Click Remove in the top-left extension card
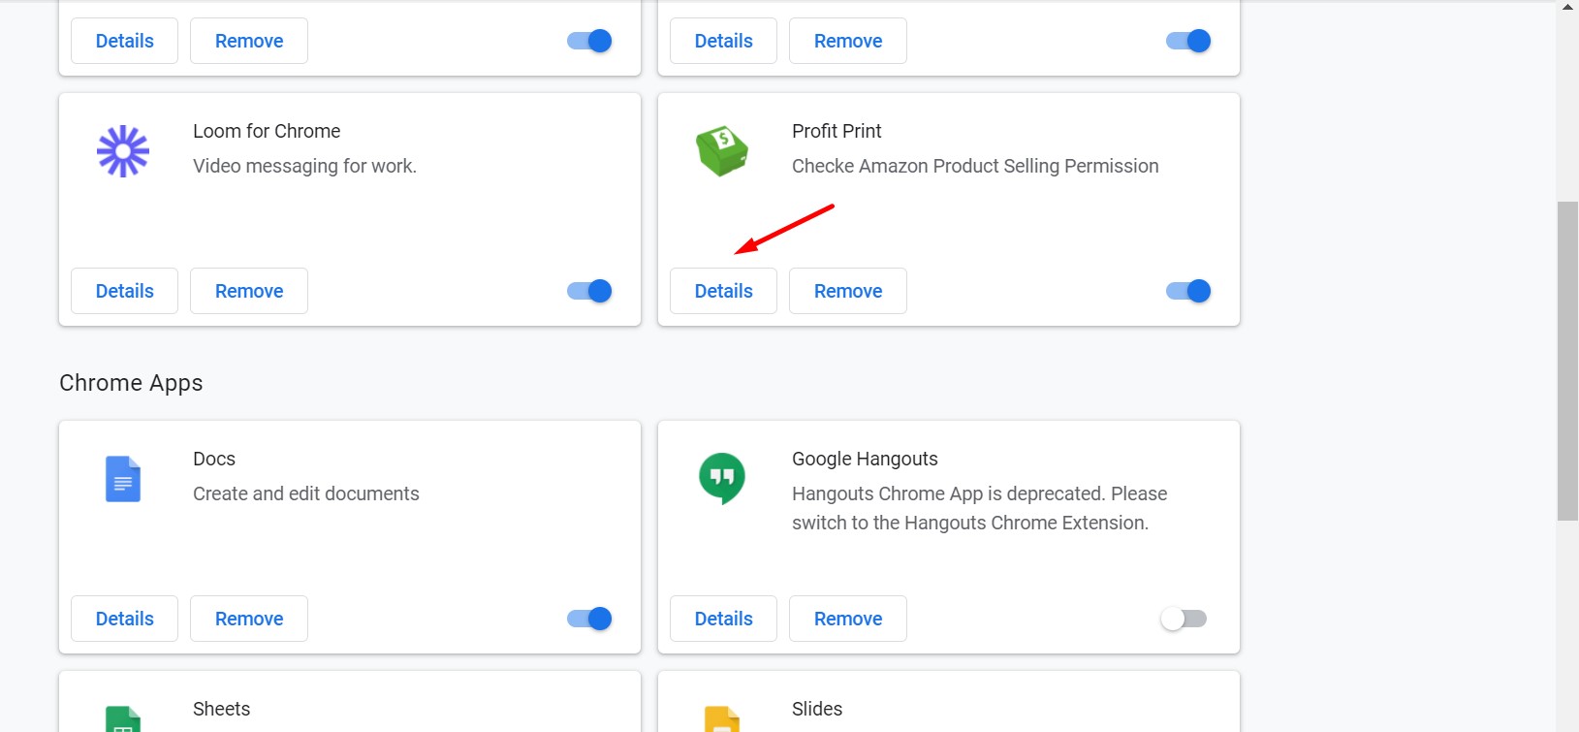The height and width of the screenshot is (732, 1579). [249, 41]
